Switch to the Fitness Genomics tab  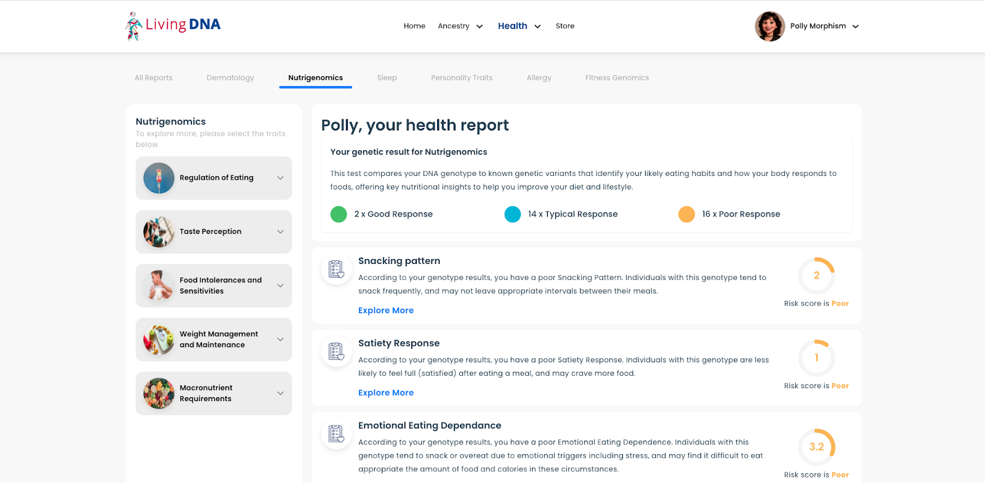[617, 78]
